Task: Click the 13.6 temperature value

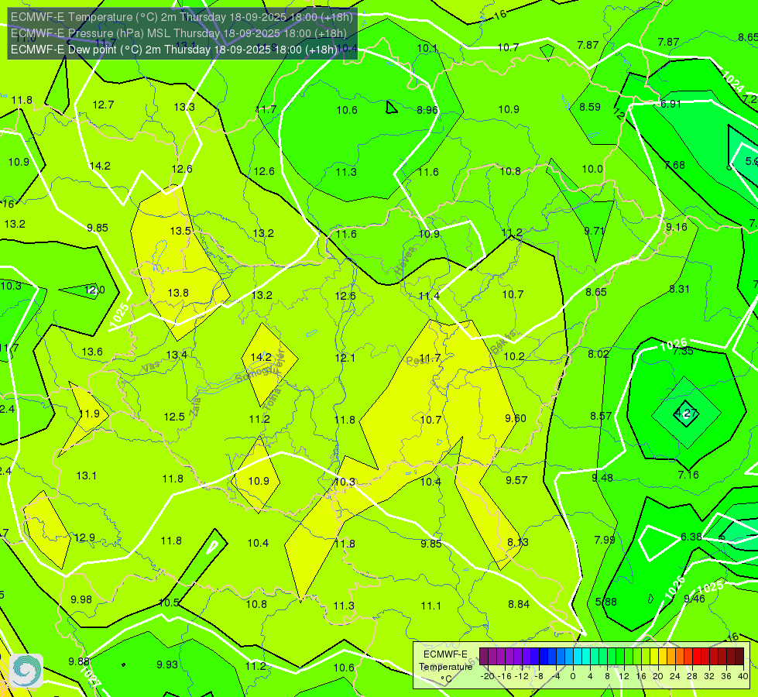Action: [92, 352]
